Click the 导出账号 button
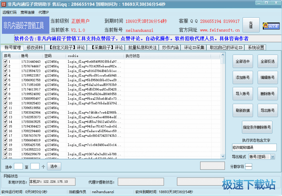The image size is (282, 196). 267,110
